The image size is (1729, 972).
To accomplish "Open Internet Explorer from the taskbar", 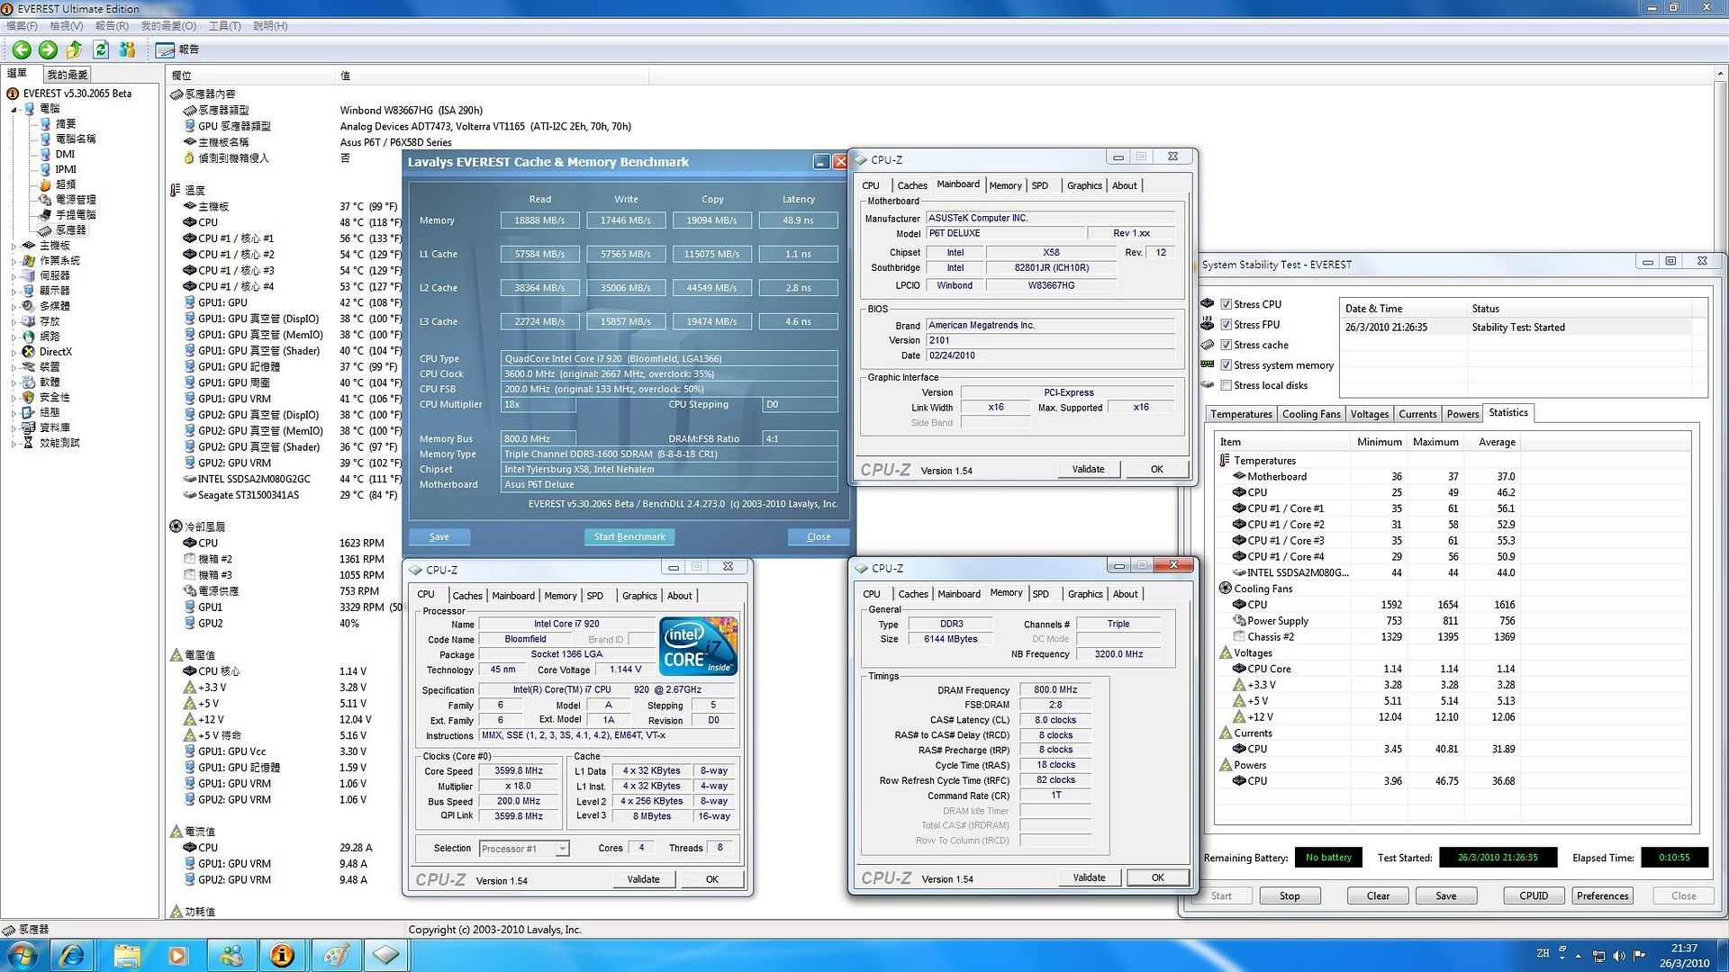I will coord(72,956).
